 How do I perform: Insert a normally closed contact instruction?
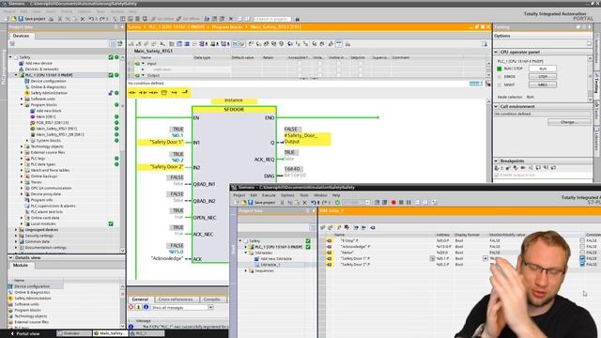point(143,92)
